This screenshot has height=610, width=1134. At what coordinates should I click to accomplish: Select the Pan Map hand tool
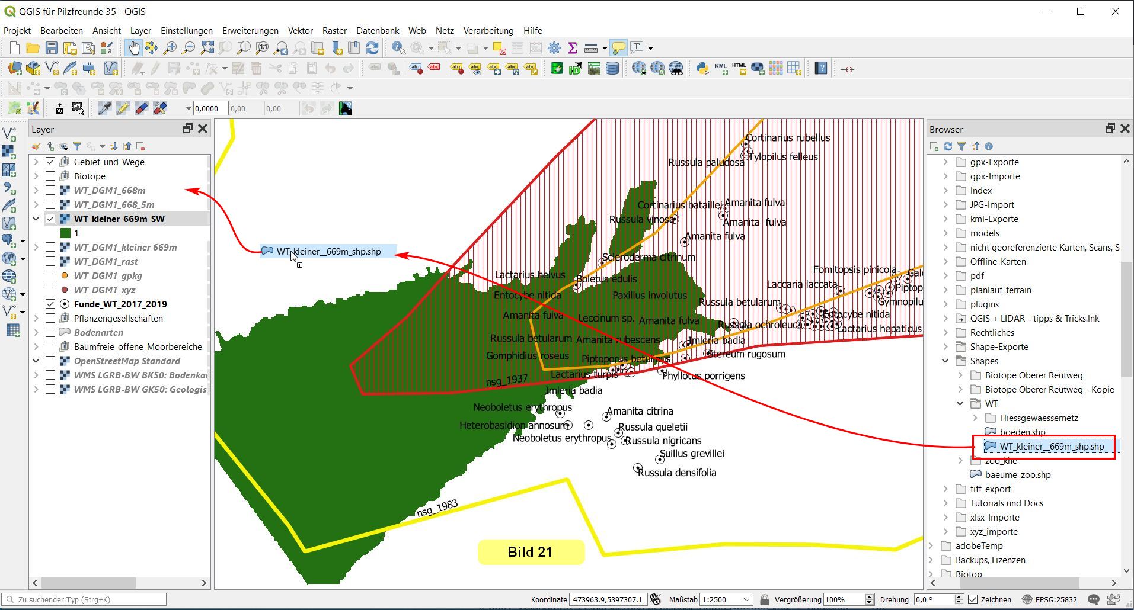133,48
